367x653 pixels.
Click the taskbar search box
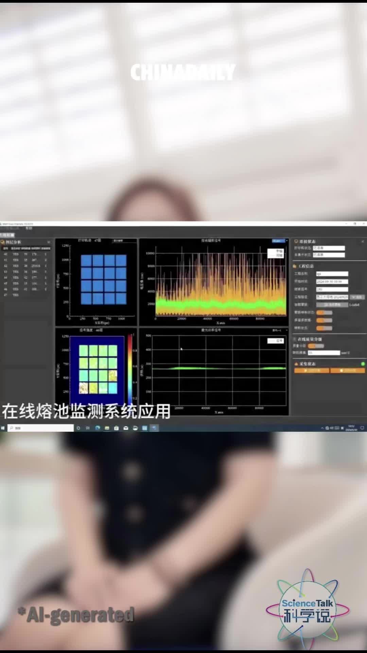pyautogui.click(x=41, y=428)
